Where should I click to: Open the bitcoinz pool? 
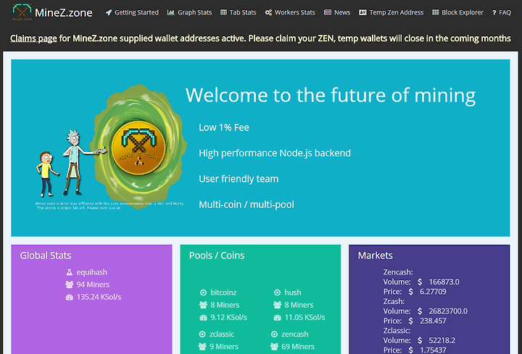(x=223, y=292)
